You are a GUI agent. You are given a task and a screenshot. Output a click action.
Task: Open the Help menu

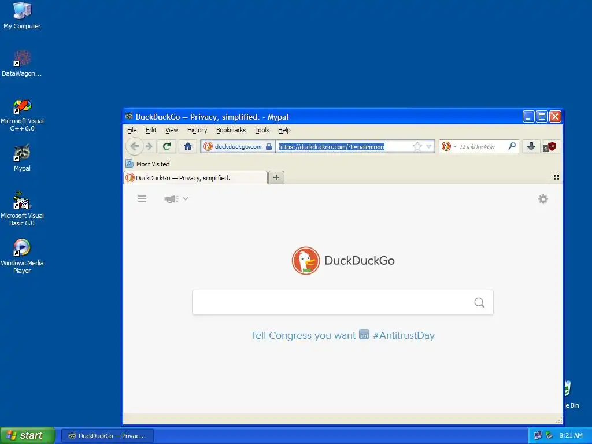[284, 130]
